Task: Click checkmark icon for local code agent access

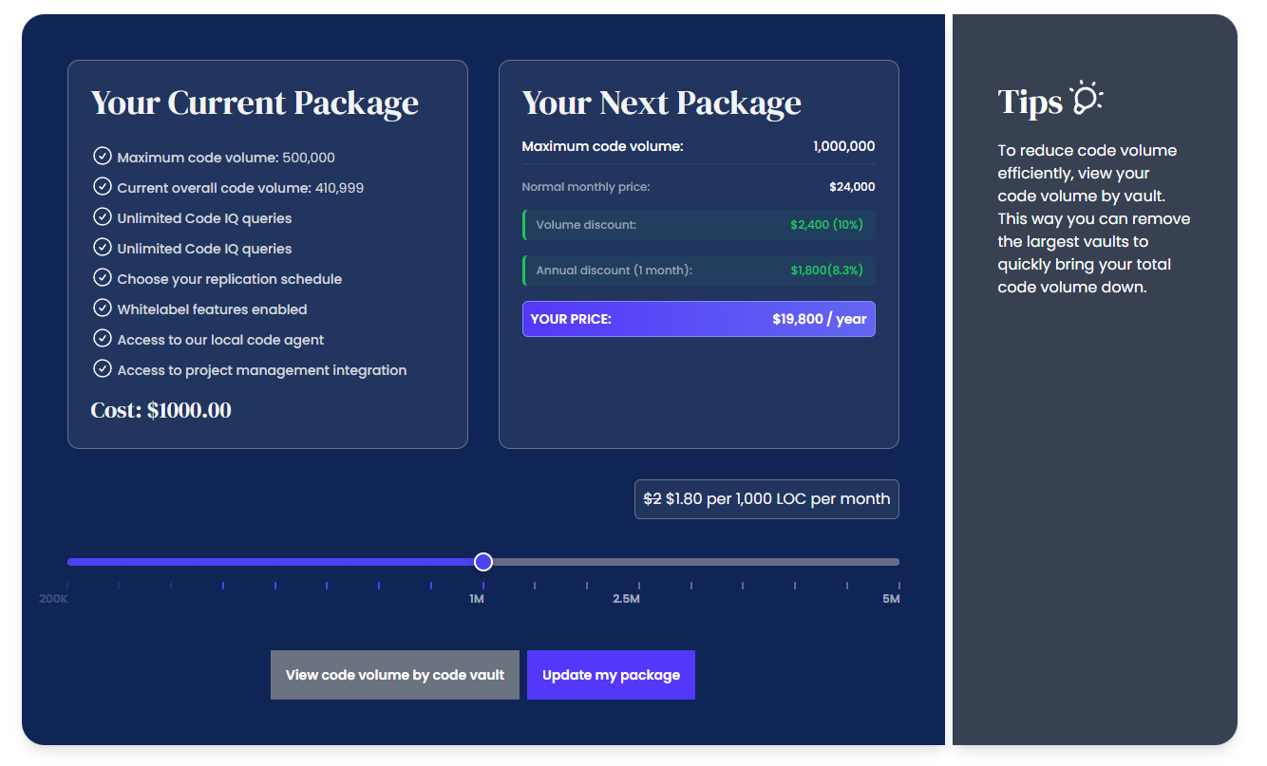Action: click(x=103, y=339)
